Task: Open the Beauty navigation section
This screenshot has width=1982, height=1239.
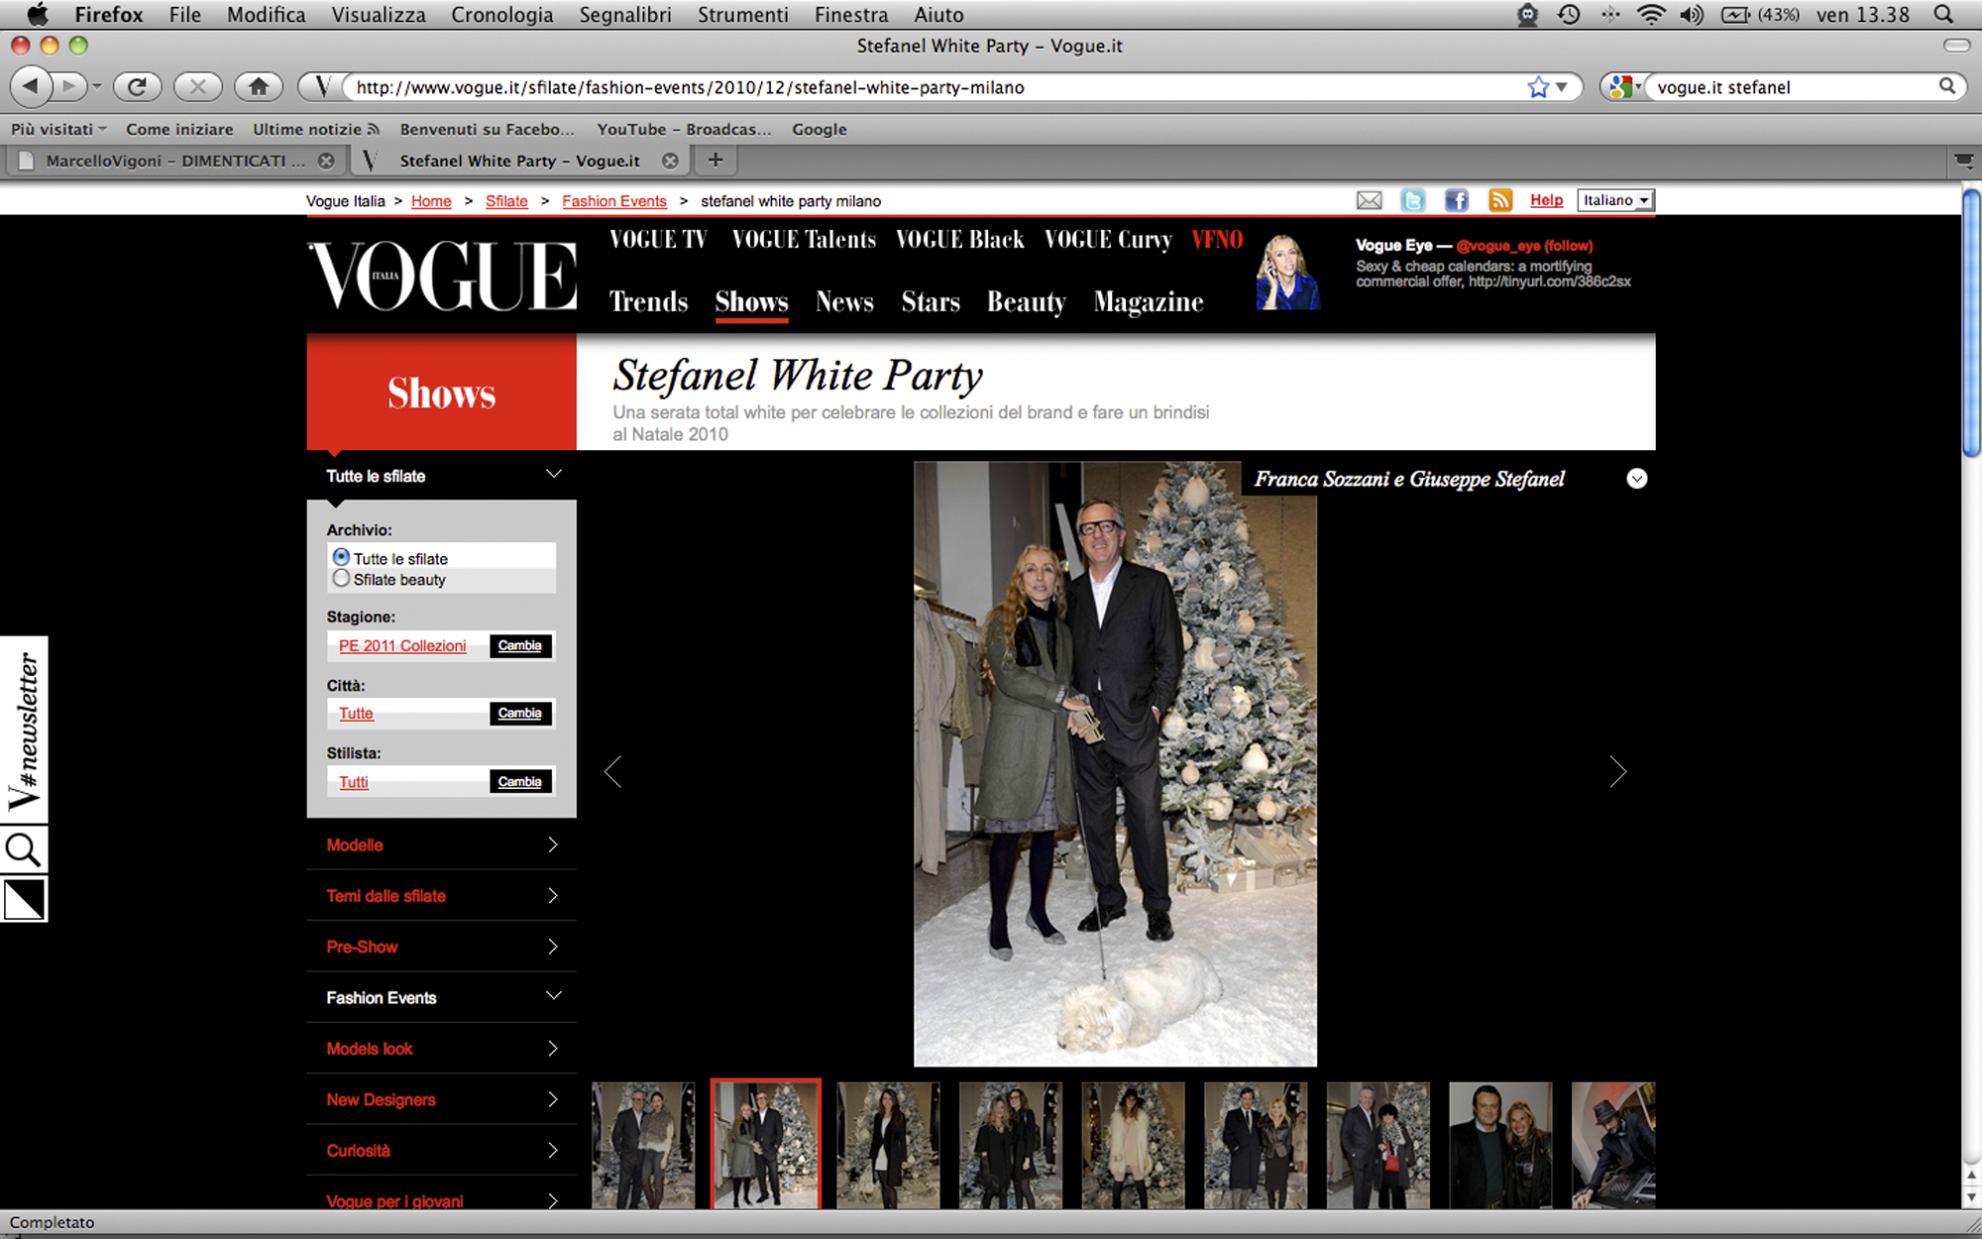Action: [1026, 301]
